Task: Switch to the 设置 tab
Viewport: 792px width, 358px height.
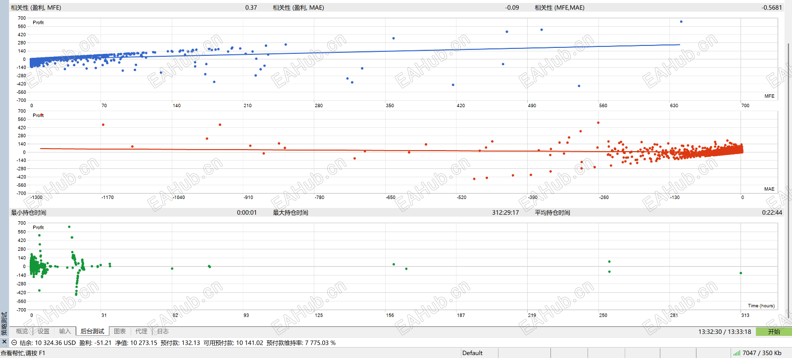Action: point(44,331)
